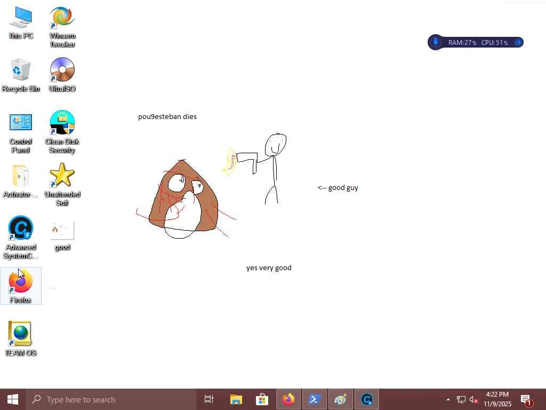This screenshot has width=546, height=410.
Task: Select the UltraISO desktop shortcut
Action: 62,75
